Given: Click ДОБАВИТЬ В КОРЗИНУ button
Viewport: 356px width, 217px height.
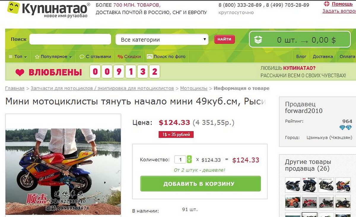Looking at the screenshot, I should click(201, 184).
